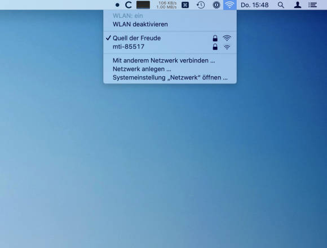The width and height of the screenshot is (327, 248).
Task: Click signal strength icon of Quell der Freude
Action: 227,38
